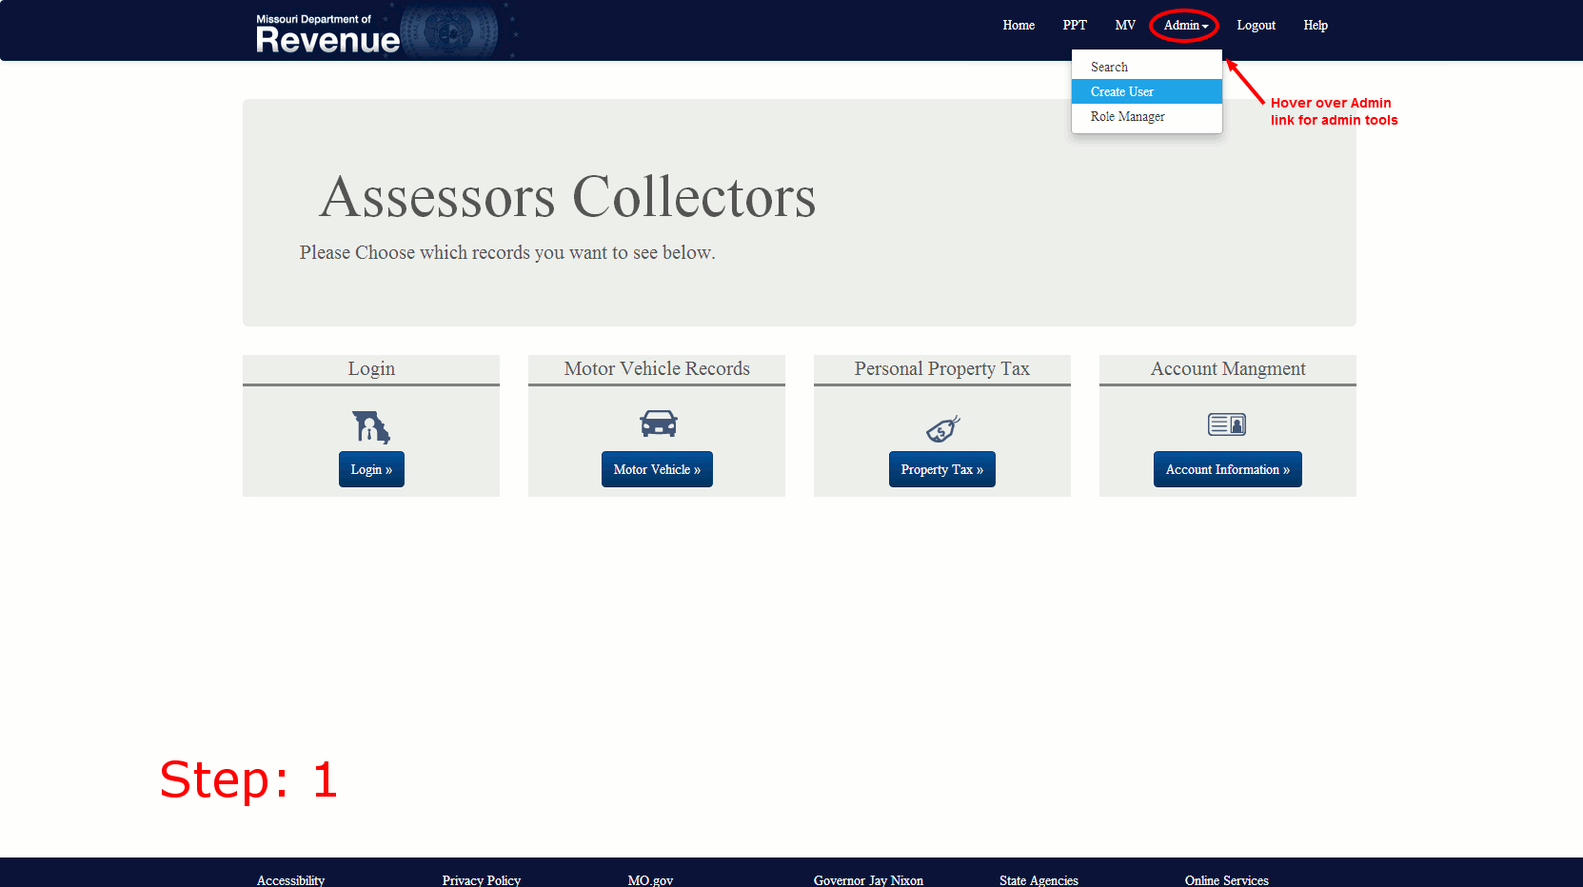This screenshot has width=1583, height=887.
Task: Go to the Home page link
Action: pos(1018,26)
